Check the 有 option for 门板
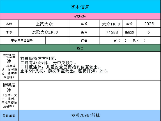The height and width of the screenshot is (121, 161). tap(120, 41)
